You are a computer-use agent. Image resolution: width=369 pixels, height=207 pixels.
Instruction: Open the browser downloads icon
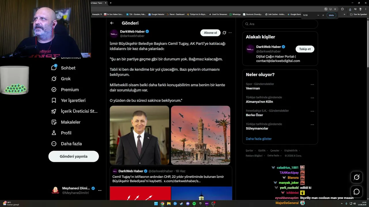[x=350, y=9]
